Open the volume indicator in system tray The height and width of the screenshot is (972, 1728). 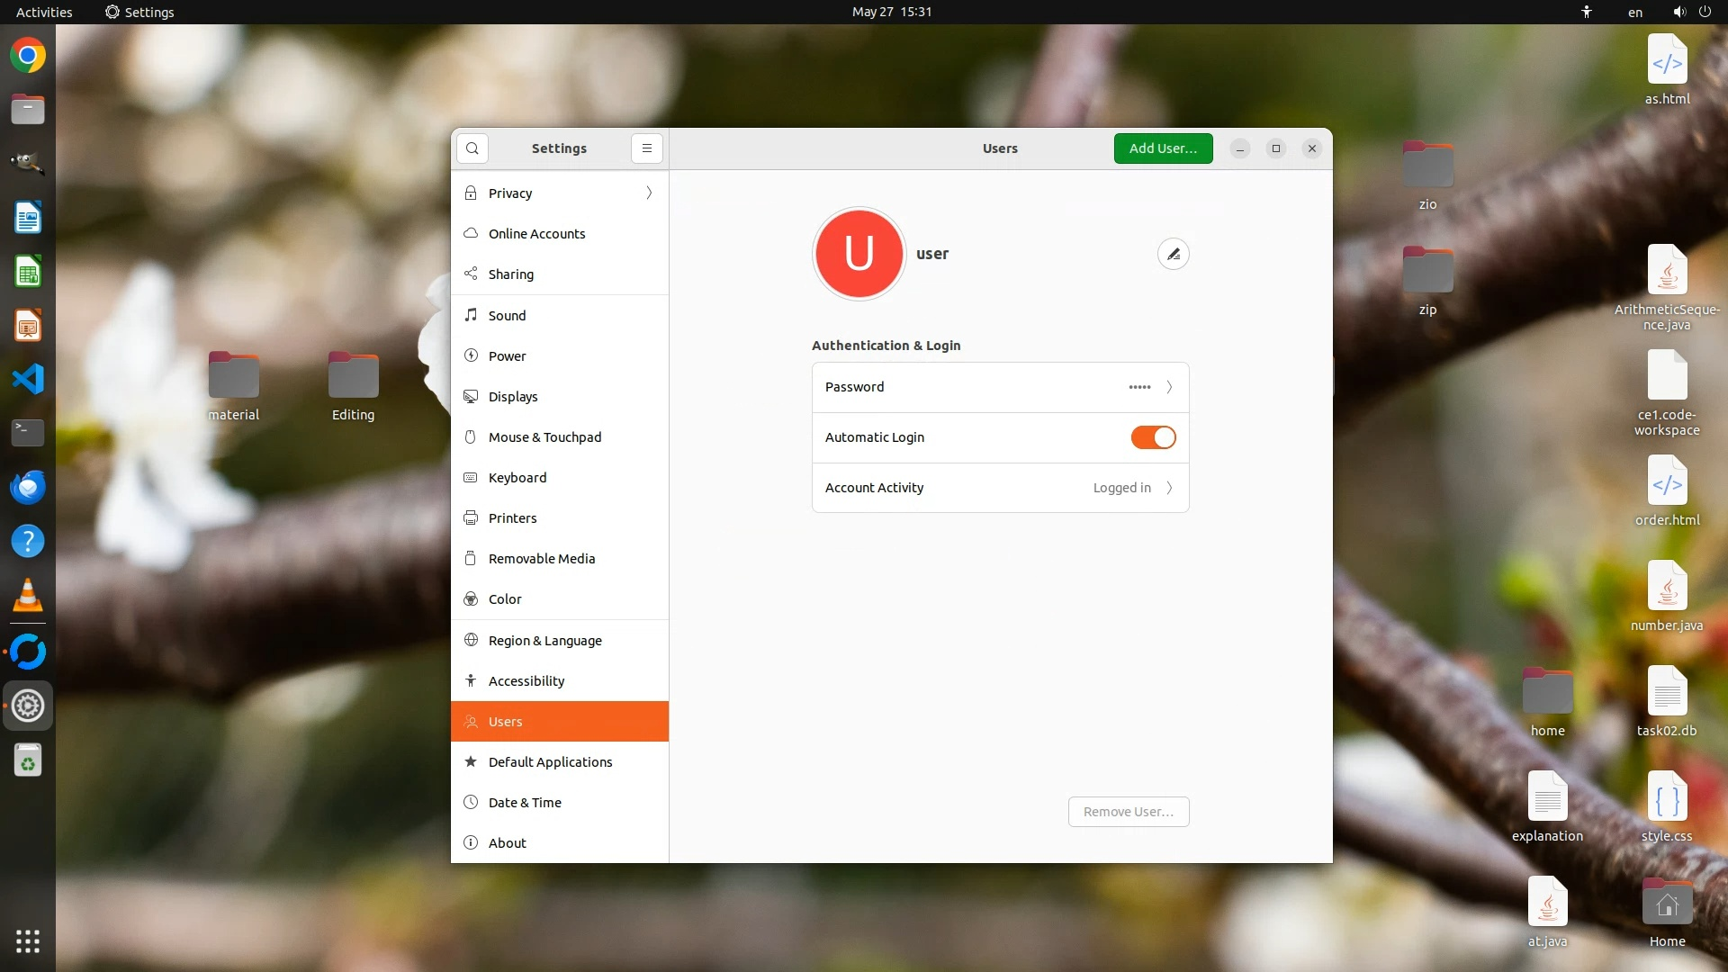click(x=1678, y=12)
